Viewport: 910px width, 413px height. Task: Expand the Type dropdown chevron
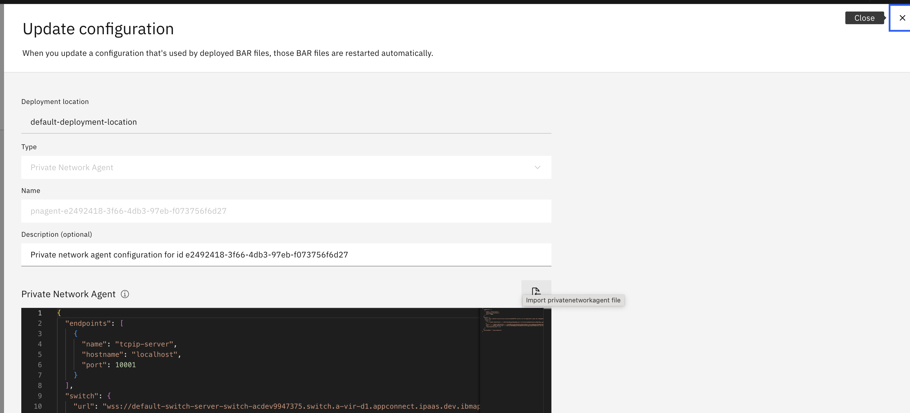(x=537, y=168)
